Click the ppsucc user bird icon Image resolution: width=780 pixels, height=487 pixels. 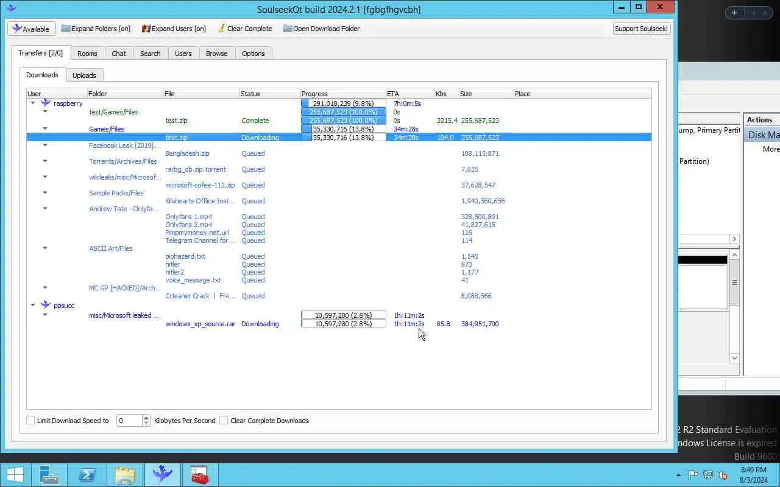click(46, 305)
